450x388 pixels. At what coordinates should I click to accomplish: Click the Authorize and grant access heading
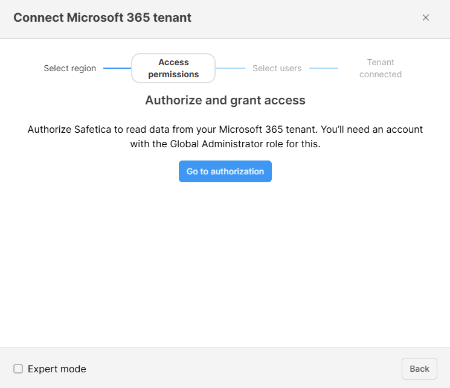(225, 100)
